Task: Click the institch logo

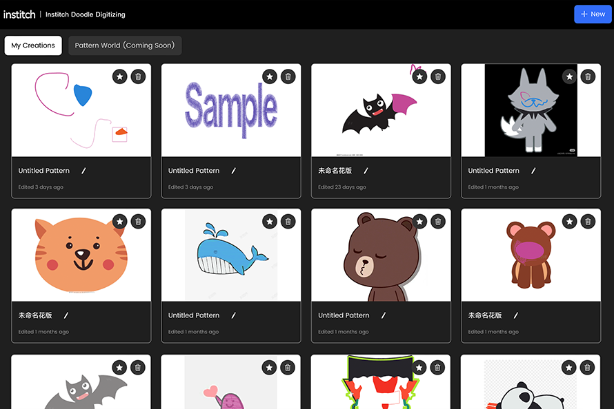Action: point(19,14)
